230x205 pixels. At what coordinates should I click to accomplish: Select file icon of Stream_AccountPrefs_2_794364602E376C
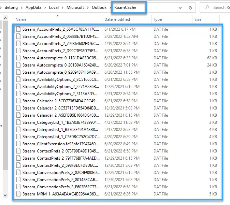[18, 44]
